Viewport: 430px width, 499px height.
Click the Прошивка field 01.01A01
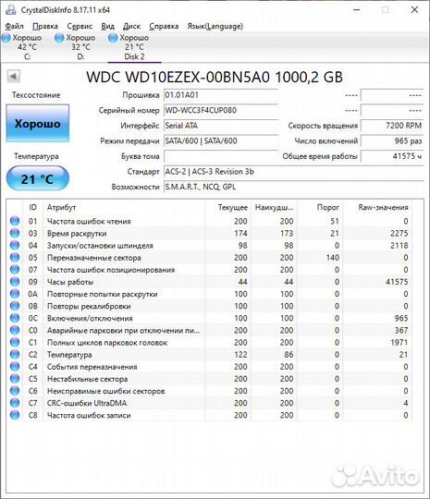tap(221, 95)
